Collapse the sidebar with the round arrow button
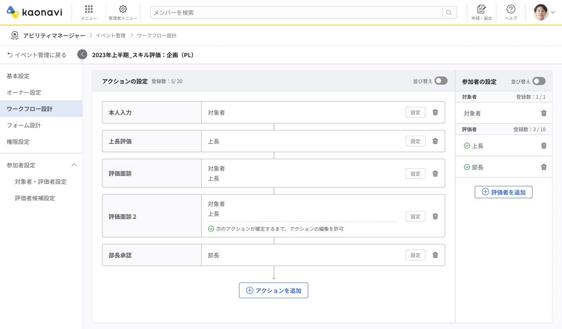Screen dimensions: 562x329 [x=82, y=54]
